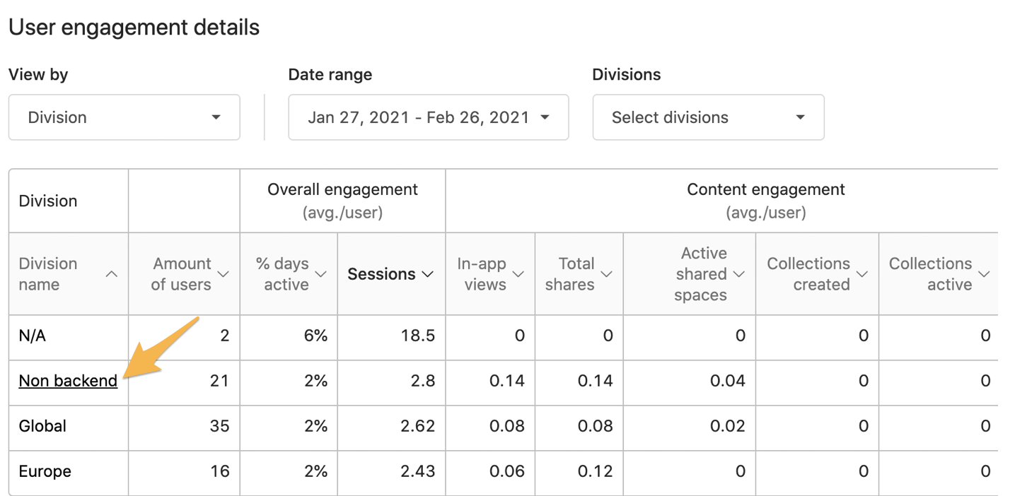1027x496 pixels.
Task: Click the Collections created sort chevron
Action: (862, 274)
